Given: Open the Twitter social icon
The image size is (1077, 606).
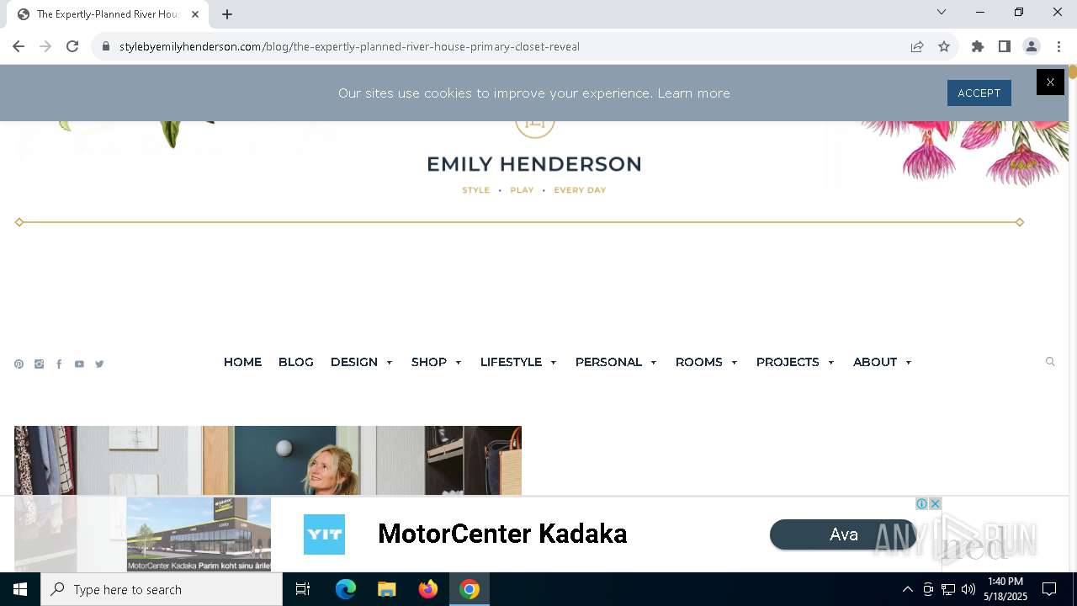Looking at the screenshot, I should click(99, 364).
